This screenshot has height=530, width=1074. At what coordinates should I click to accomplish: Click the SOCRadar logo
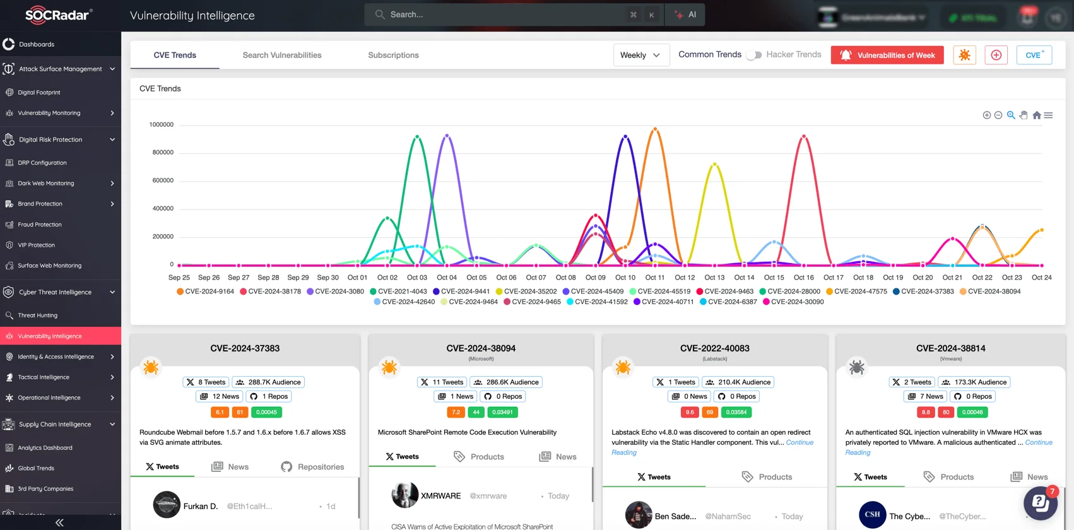(59, 15)
